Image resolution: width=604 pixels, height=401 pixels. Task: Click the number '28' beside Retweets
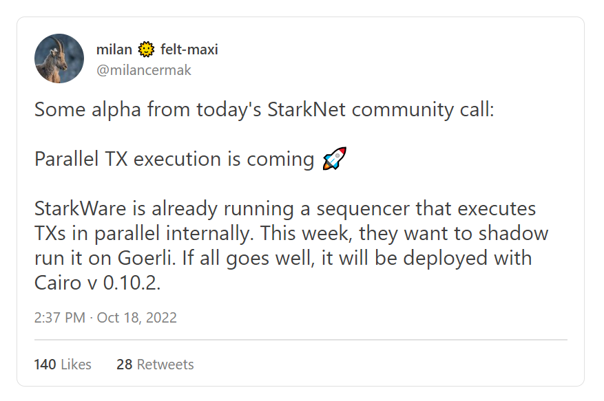[x=124, y=365]
